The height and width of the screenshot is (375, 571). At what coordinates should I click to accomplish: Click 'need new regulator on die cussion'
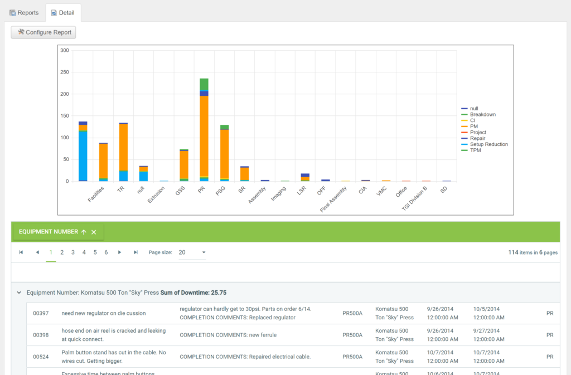103,313
